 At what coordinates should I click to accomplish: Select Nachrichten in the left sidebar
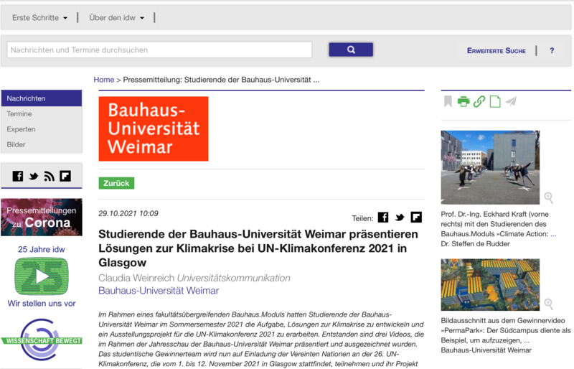click(42, 98)
